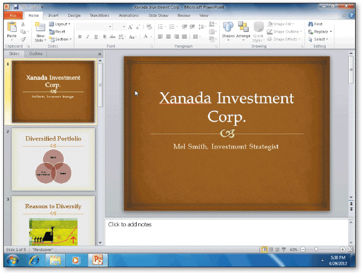362x274 pixels.
Task: Click the zoom slider handle
Action: point(316,250)
